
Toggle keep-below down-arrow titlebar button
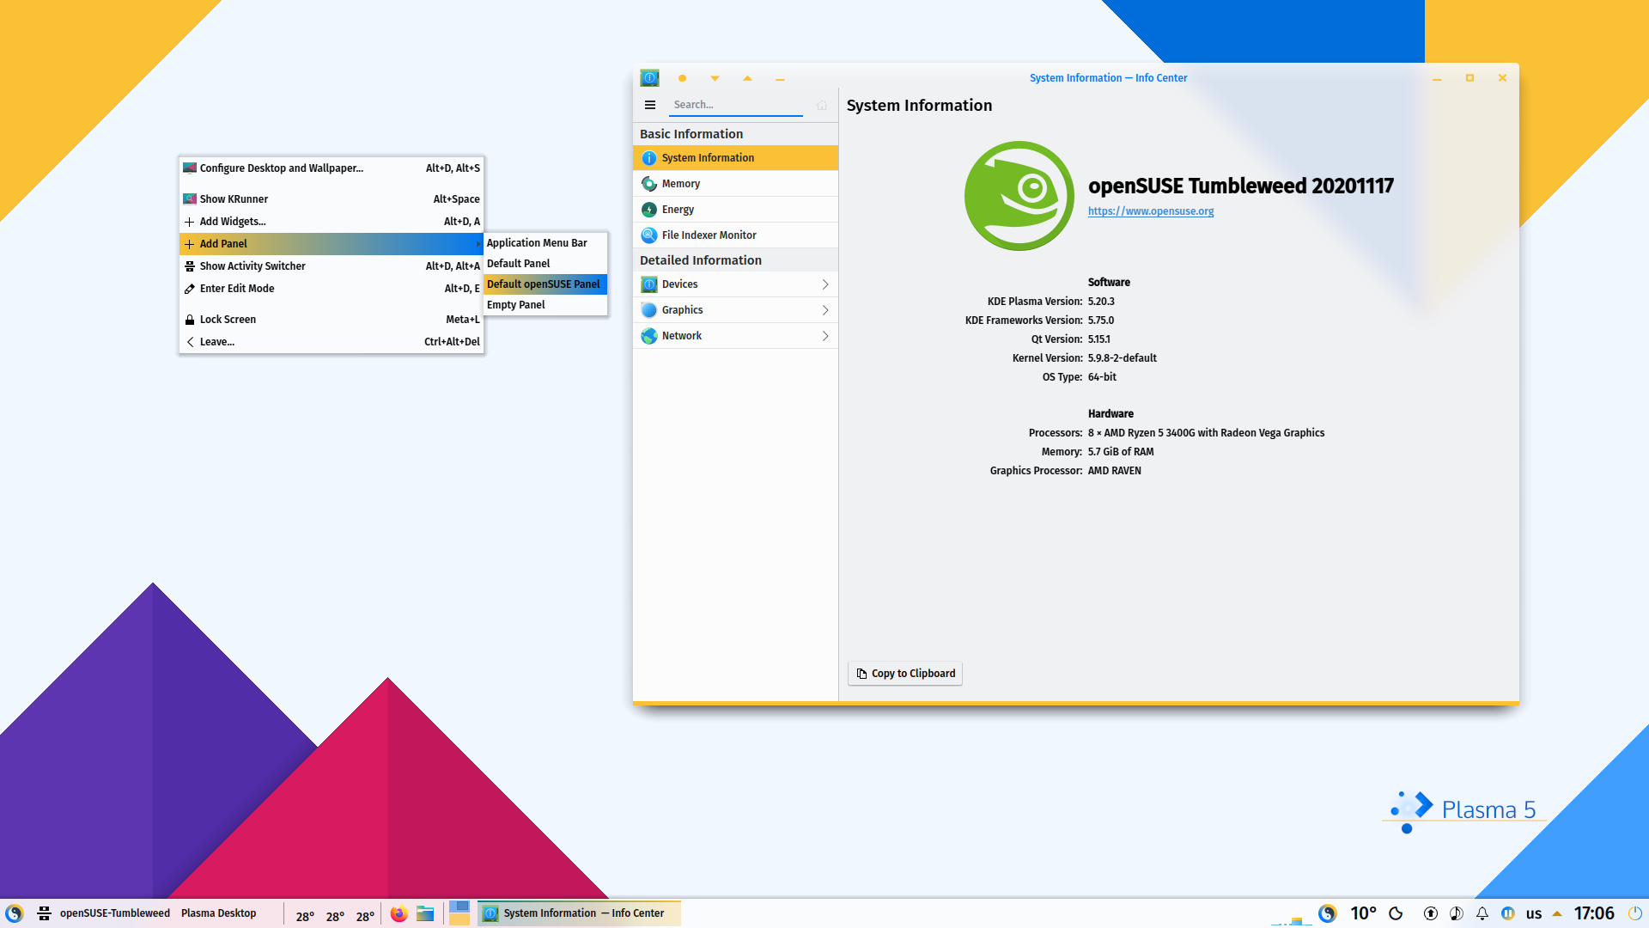715,78
